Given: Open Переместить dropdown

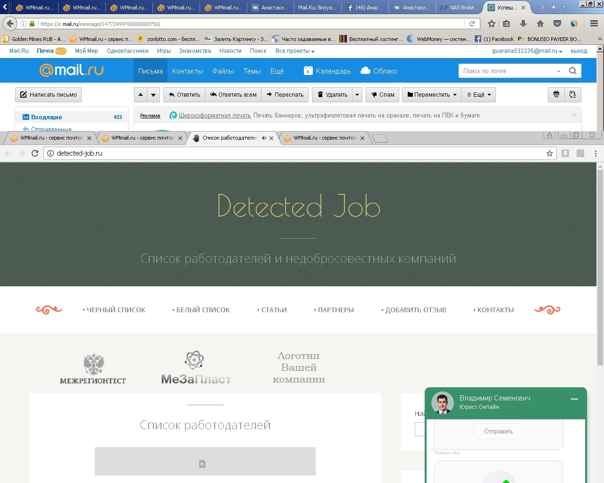Looking at the screenshot, I should [432, 94].
